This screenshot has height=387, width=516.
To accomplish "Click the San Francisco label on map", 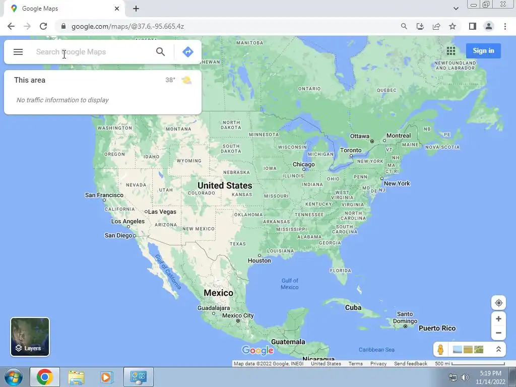I will [x=104, y=195].
